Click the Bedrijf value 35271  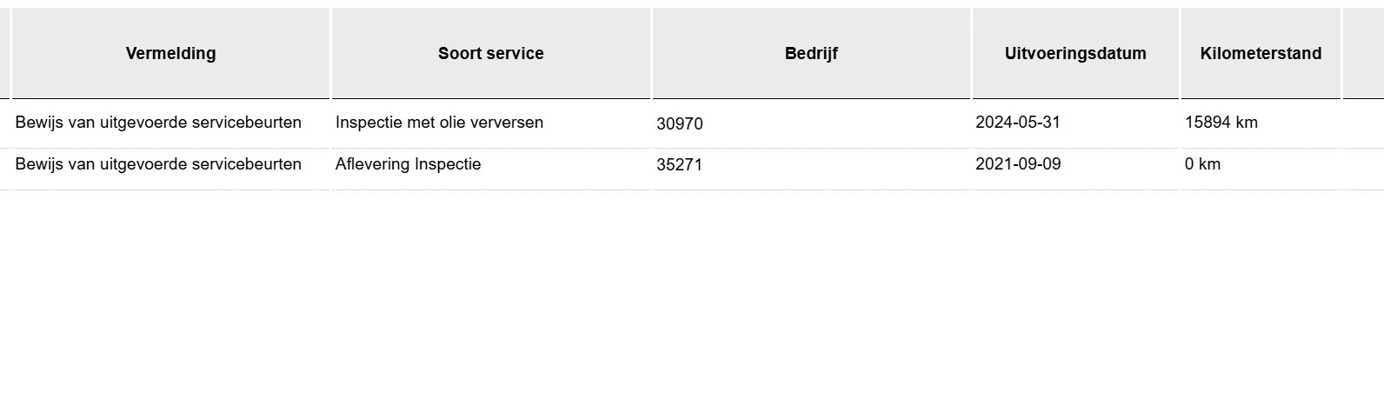[680, 165]
